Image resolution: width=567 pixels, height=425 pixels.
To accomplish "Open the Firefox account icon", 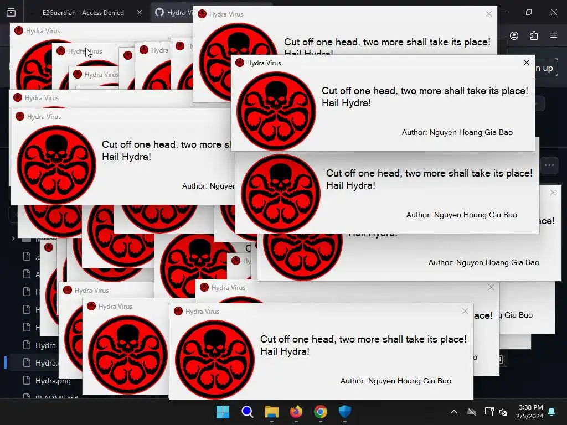I will (x=514, y=35).
